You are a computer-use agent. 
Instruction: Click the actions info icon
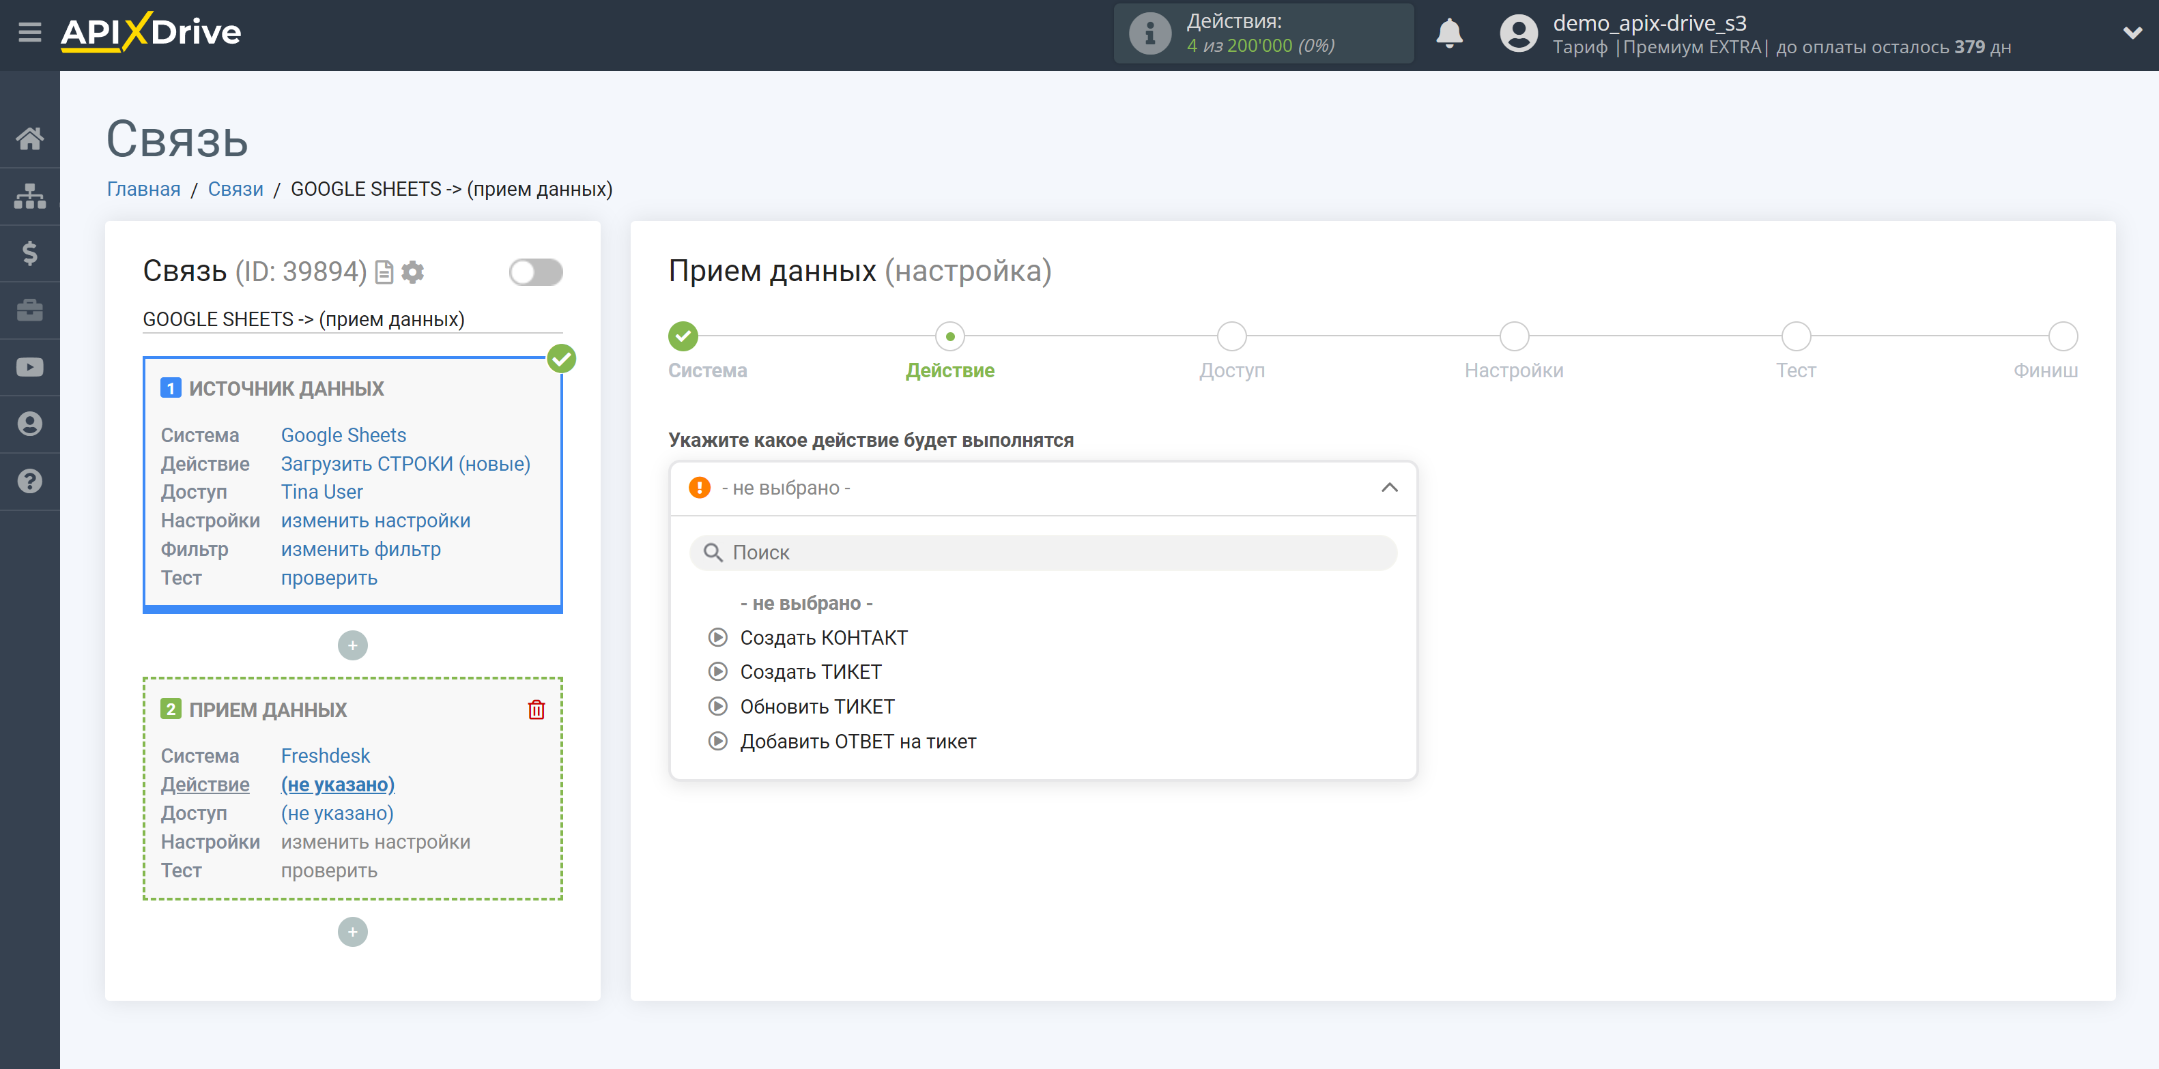click(1150, 33)
